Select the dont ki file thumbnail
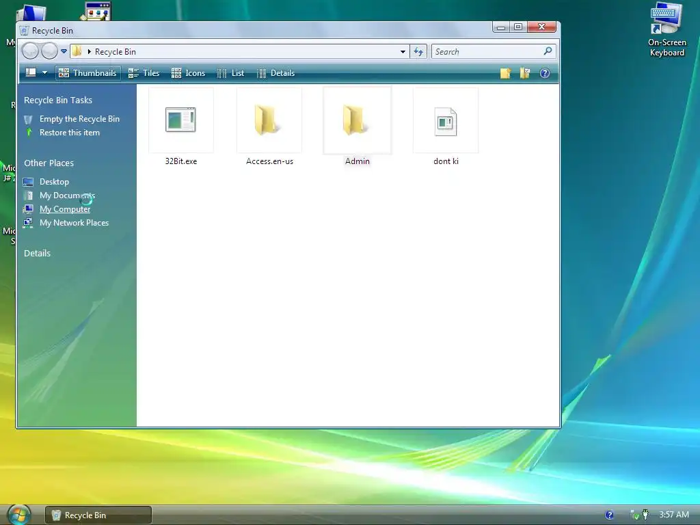Viewport: 700px width, 525px height. (x=446, y=120)
